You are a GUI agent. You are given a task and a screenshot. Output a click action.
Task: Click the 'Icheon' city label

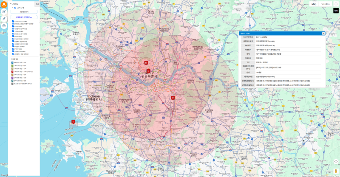pyautogui.click(x=244, y=157)
